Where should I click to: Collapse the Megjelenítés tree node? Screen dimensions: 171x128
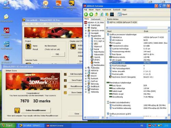[x=86, y=36]
